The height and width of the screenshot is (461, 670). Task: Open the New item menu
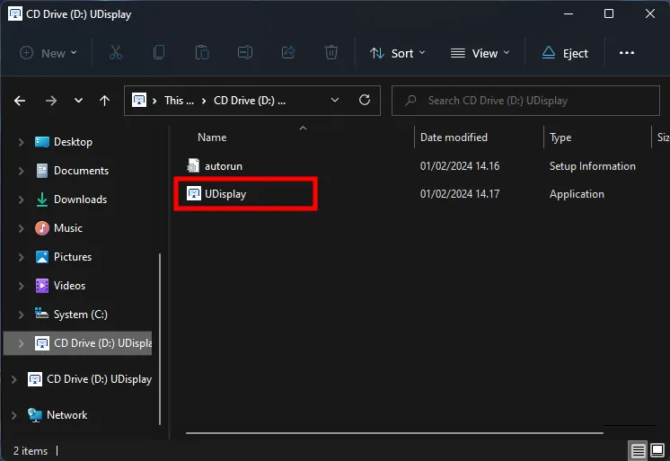pos(48,53)
